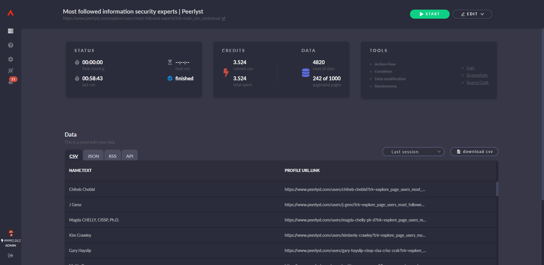Select the Chiheb Chebbi name cell

click(x=82, y=189)
